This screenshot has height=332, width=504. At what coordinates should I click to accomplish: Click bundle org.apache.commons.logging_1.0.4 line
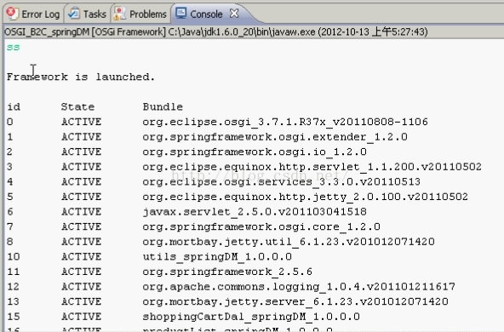(x=299, y=287)
